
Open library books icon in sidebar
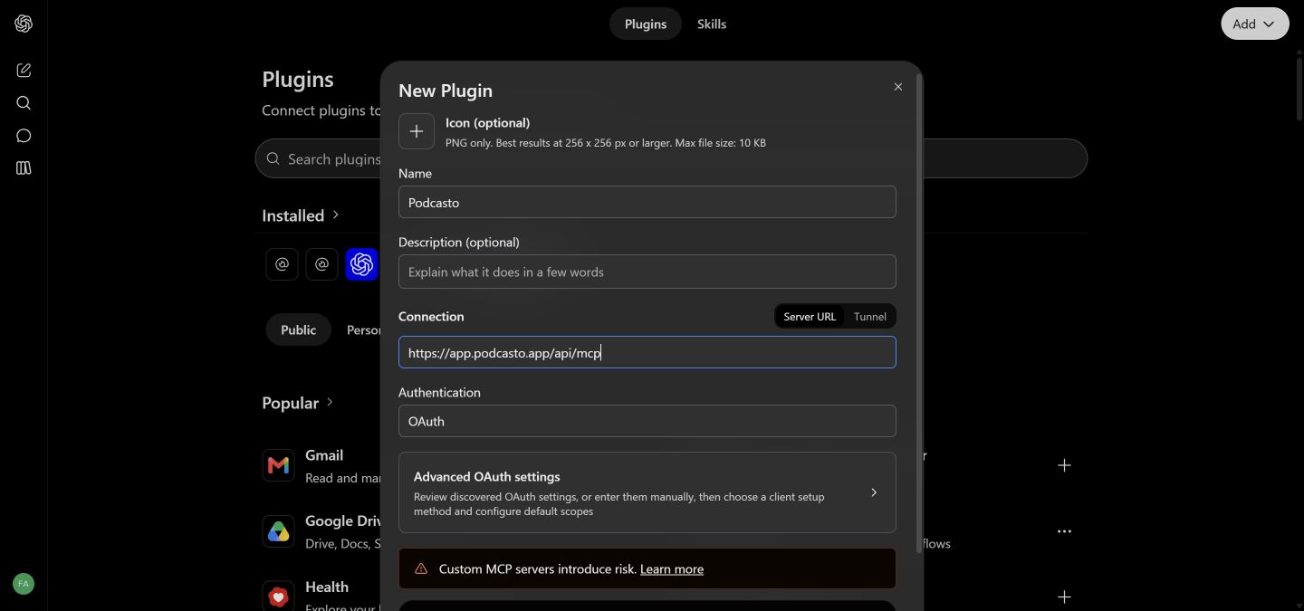coord(24,168)
